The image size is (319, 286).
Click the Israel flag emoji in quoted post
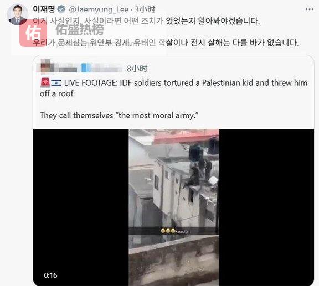click(x=56, y=83)
